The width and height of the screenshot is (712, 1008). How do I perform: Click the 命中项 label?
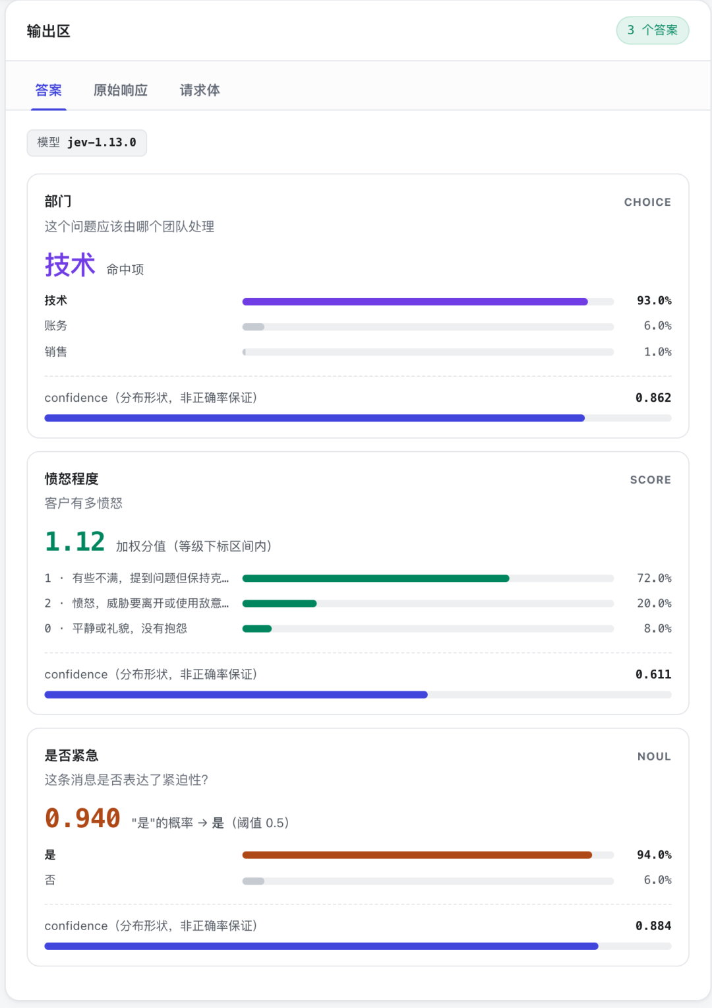point(125,269)
